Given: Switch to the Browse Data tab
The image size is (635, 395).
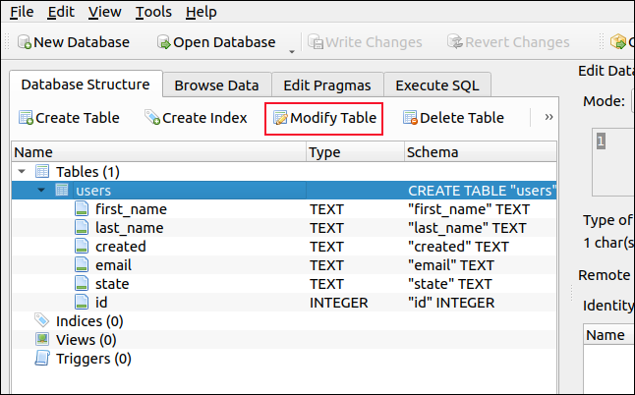Looking at the screenshot, I should pyautogui.click(x=216, y=85).
